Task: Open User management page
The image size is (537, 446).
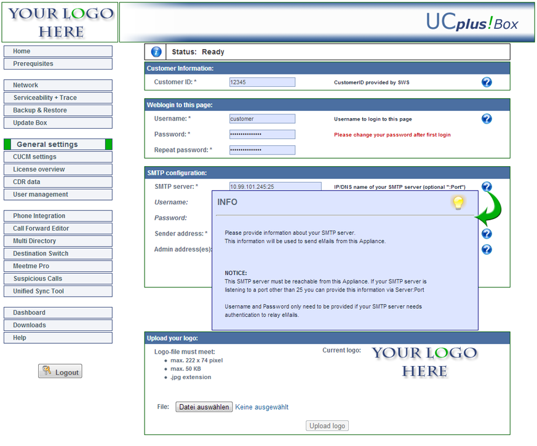Action: point(58,194)
